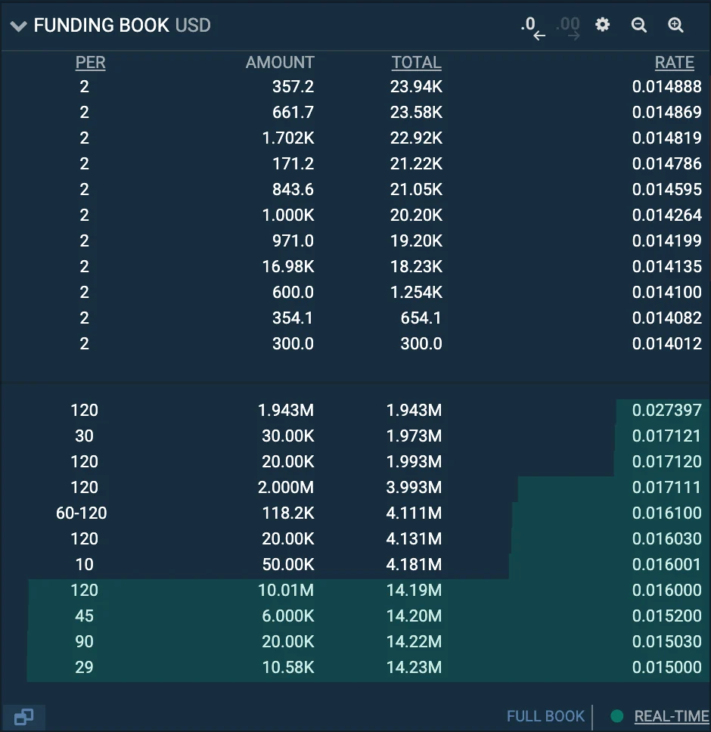Screen dimensions: 711x732
Task: Select offer rate 0.015000
Action: 666,667
